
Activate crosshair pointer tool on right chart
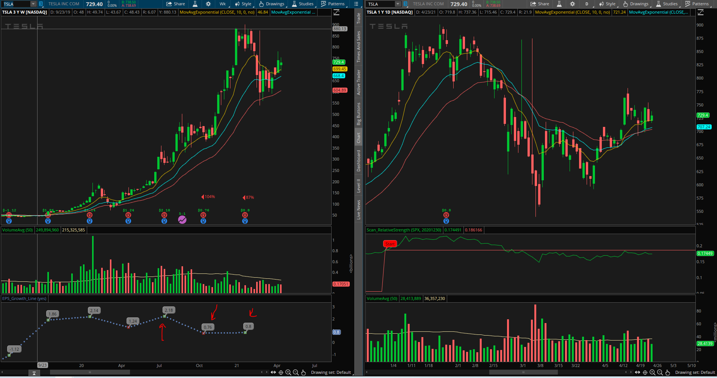[x=645, y=372]
